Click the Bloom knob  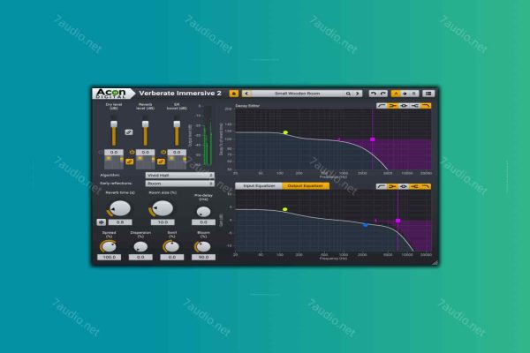click(x=203, y=246)
